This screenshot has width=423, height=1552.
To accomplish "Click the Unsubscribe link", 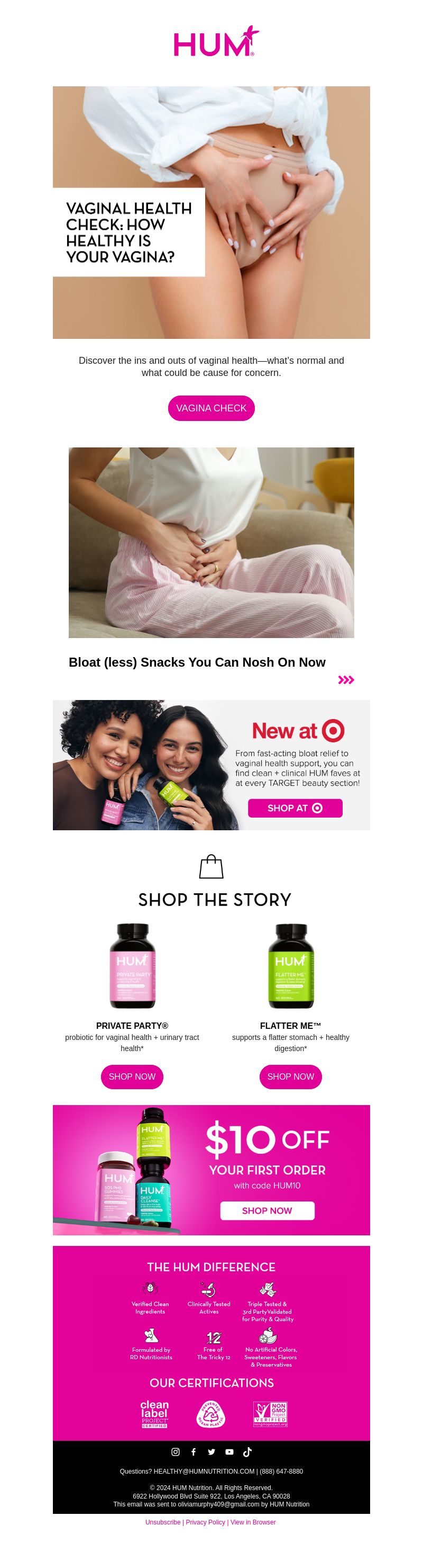I will coord(163,1522).
